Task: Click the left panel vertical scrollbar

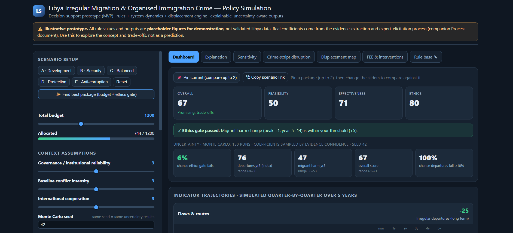Action: click(x=161, y=91)
